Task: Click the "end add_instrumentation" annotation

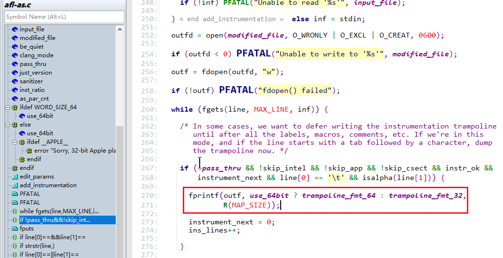Action: click(x=231, y=19)
